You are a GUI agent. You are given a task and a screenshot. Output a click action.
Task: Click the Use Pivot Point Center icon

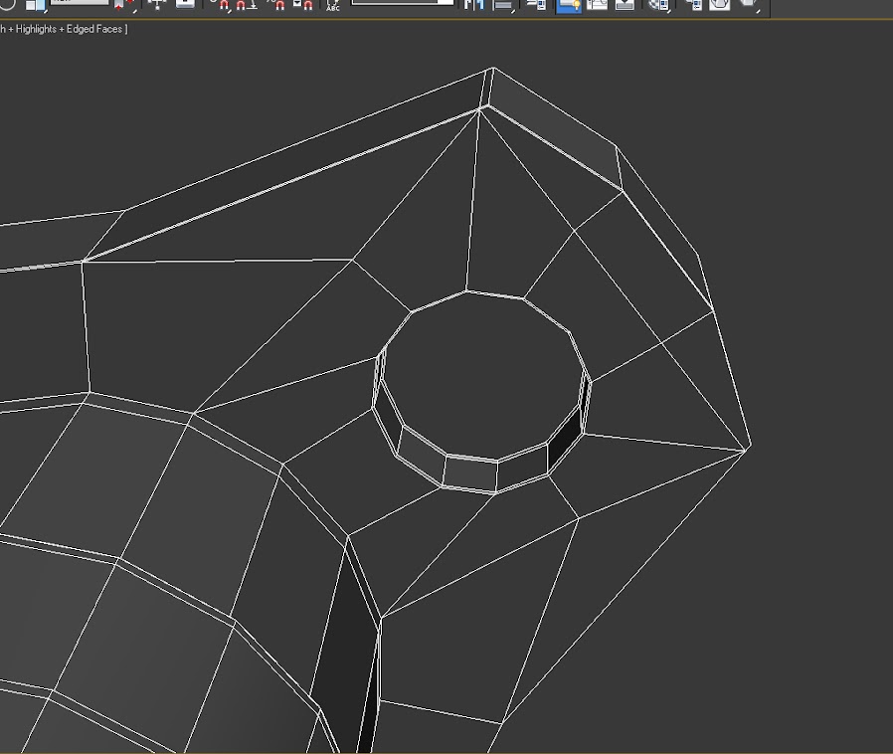tap(125, 5)
